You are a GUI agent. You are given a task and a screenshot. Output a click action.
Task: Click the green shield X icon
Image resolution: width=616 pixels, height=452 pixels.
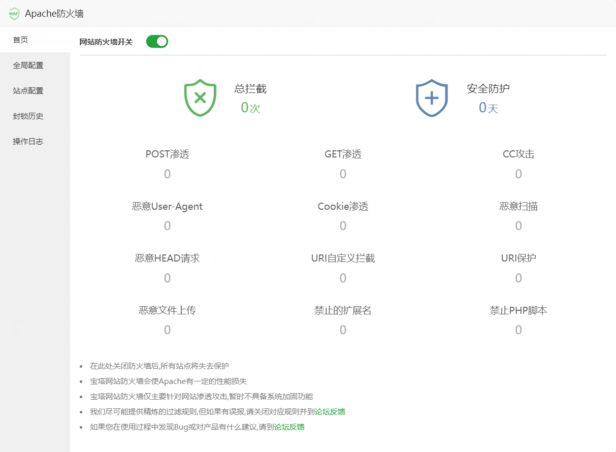point(200,98)
